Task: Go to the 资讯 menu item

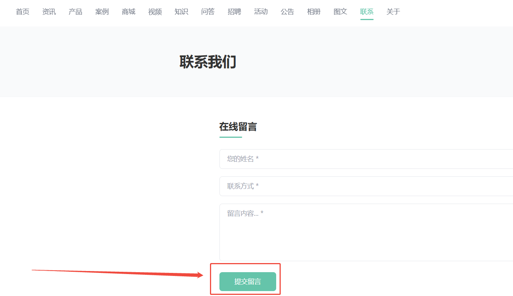Action: [49, 12]
